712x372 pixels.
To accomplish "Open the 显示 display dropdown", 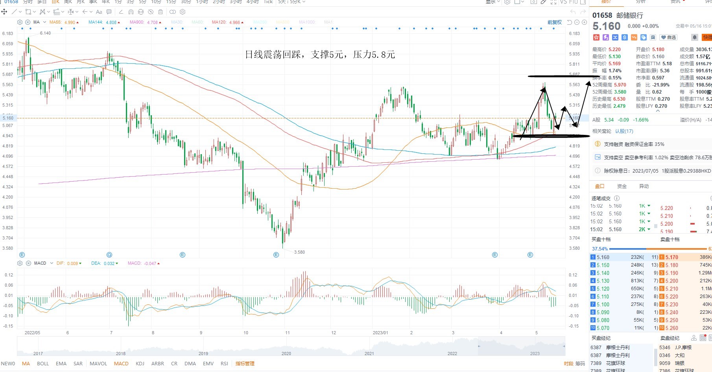I will click(493, 2).
